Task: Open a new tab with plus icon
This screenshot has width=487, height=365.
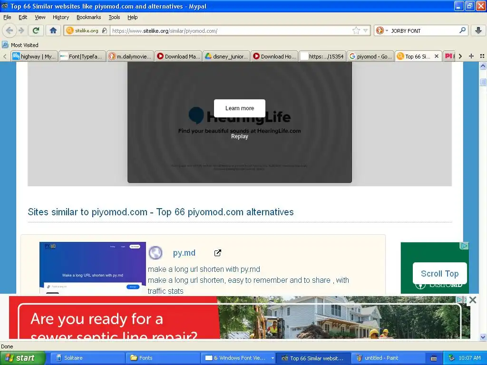Action: click(471, 56)
